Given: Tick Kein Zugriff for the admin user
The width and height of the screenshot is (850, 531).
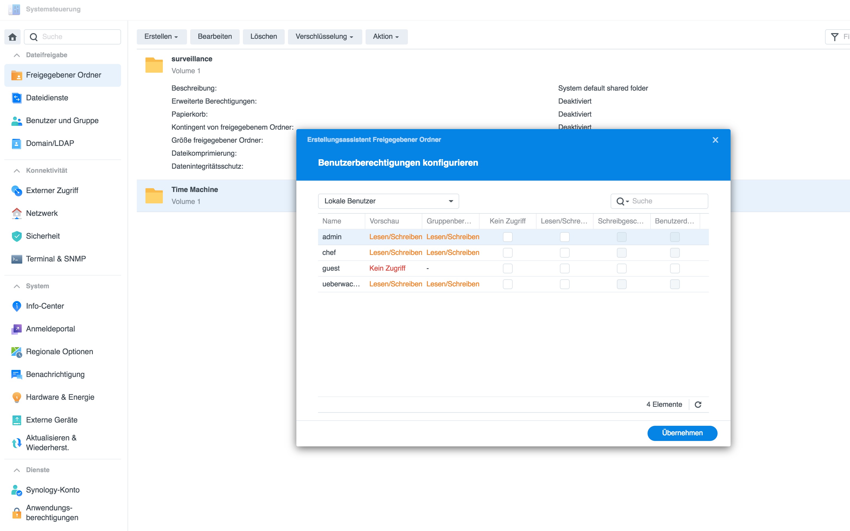Looking at the screenshot, I should click(508, 237).
